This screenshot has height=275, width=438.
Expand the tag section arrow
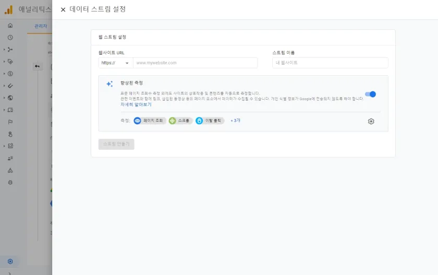pos(4,62)
